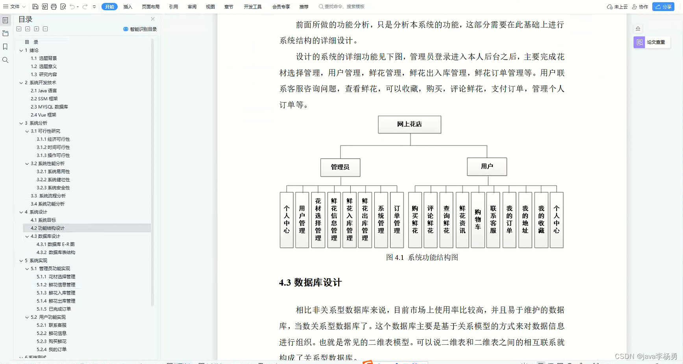
Task: Collapse the 3.2 系统性能分析 outline node
Action: 27,164
